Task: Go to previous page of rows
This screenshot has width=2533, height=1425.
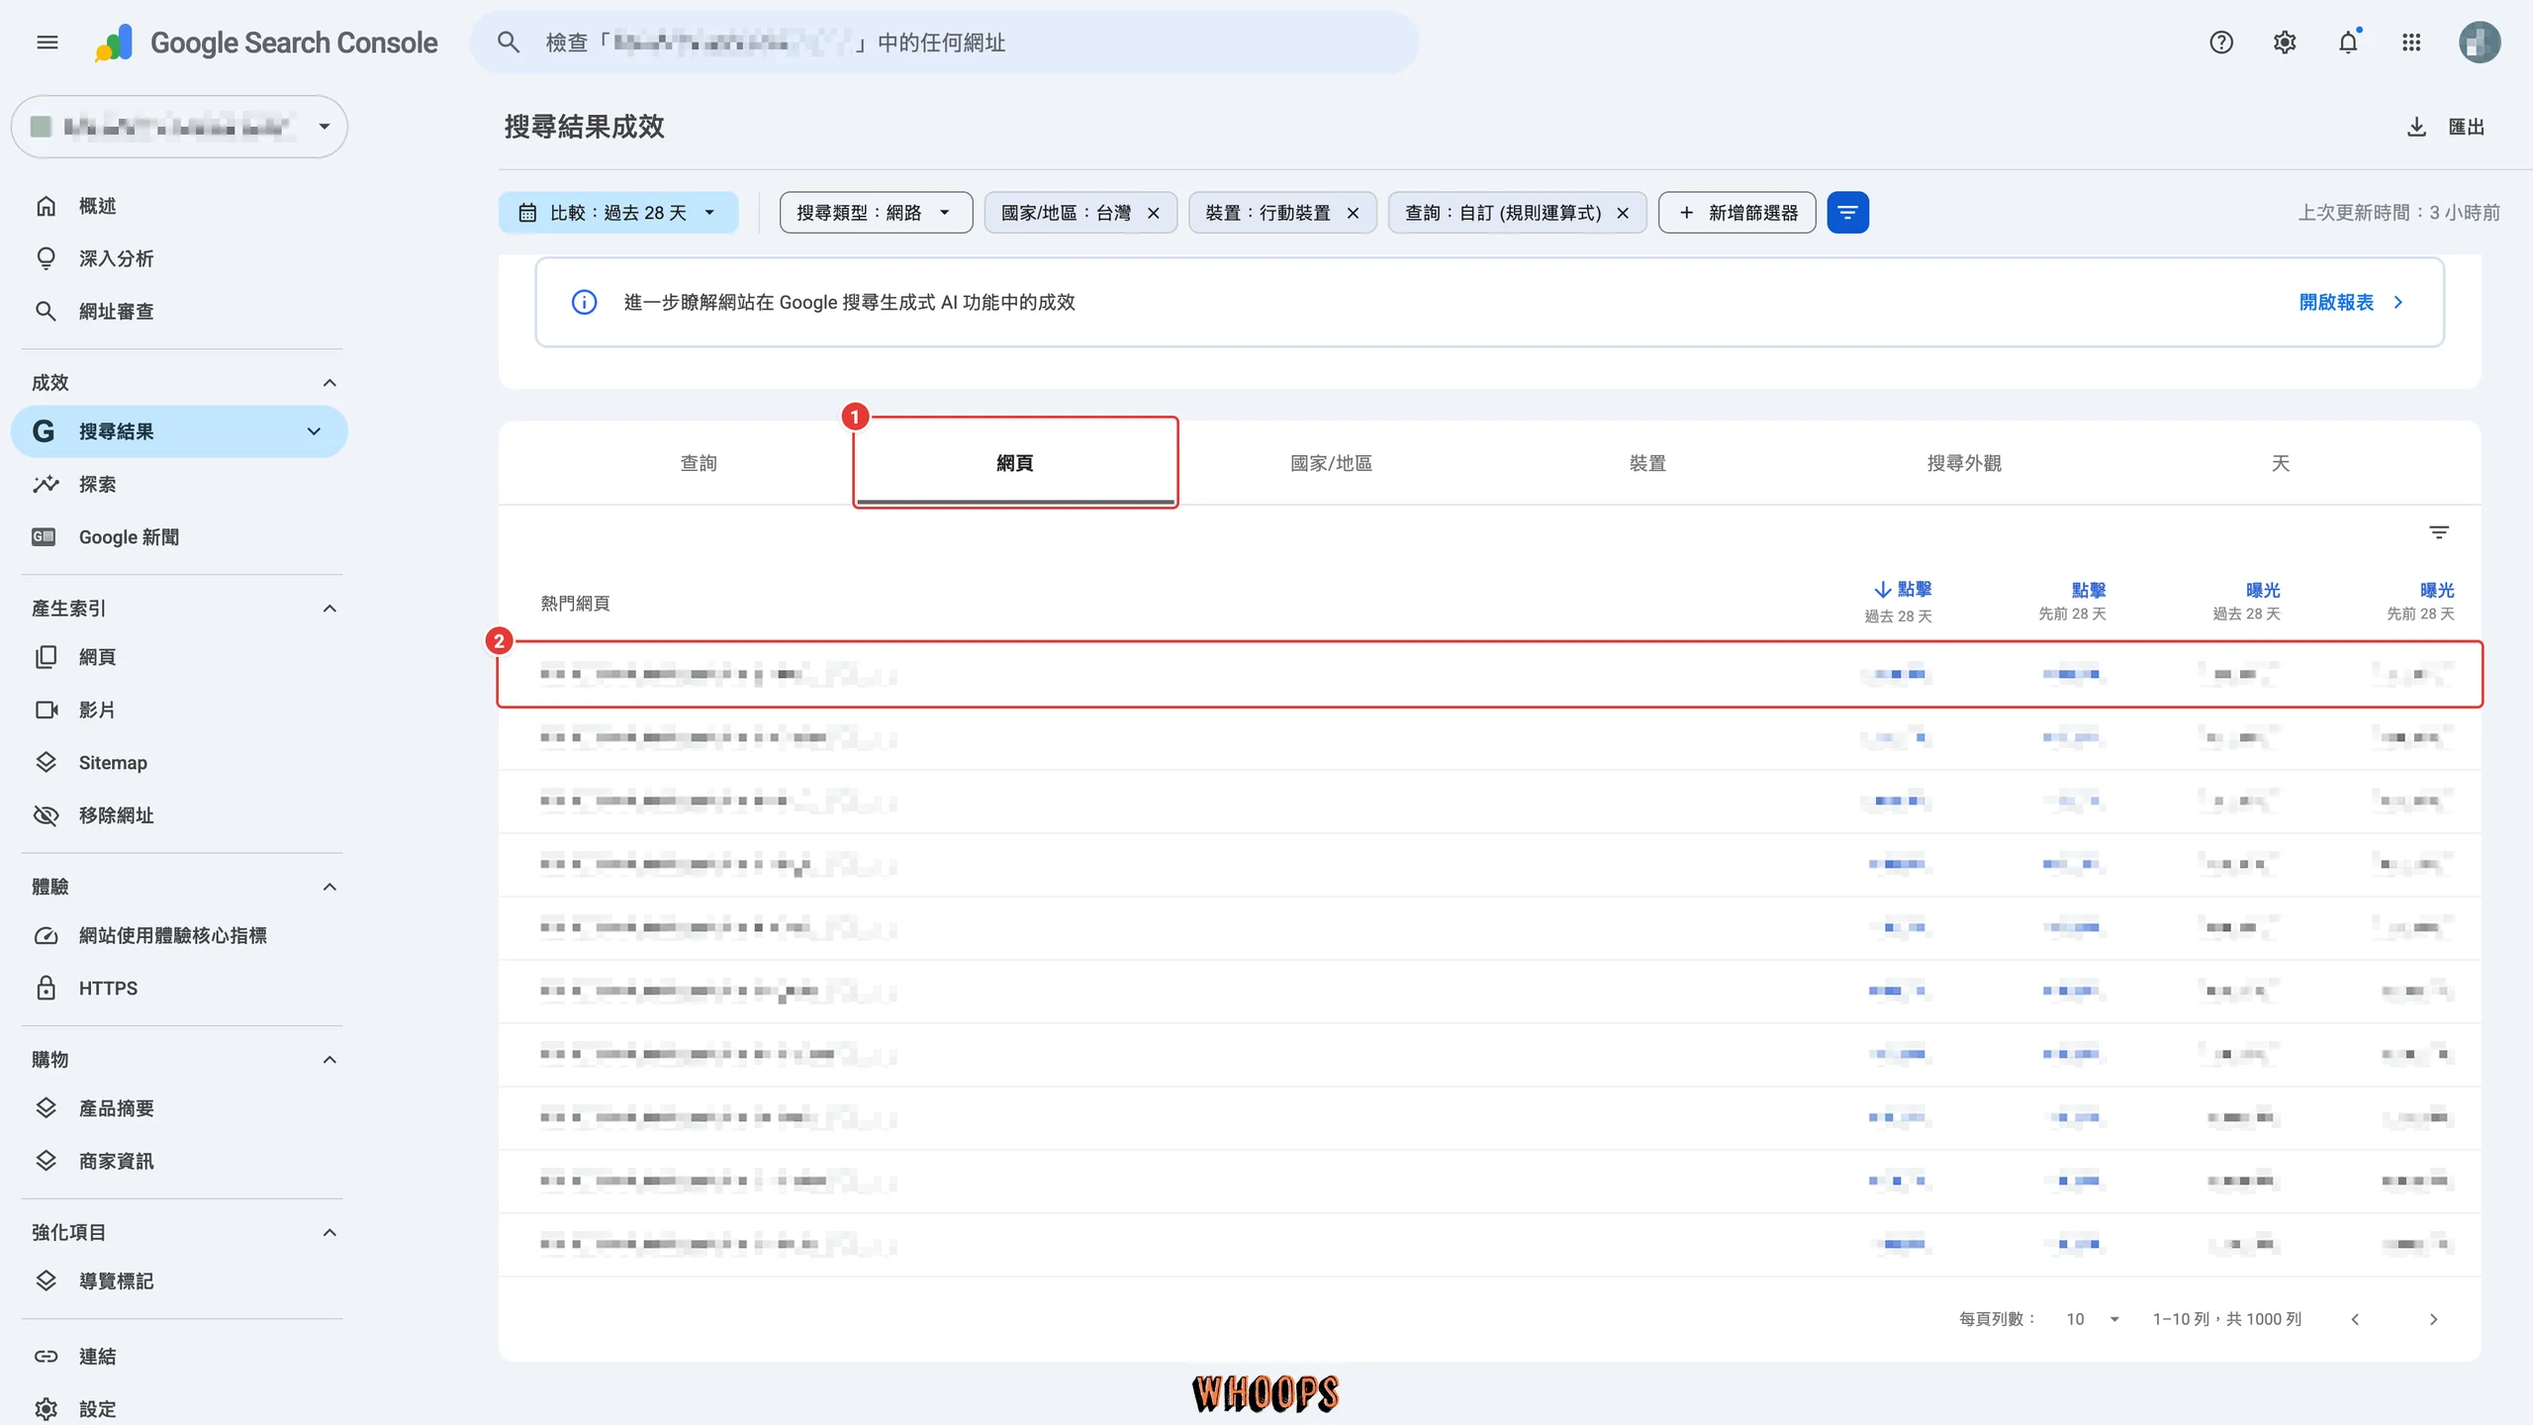Action: 2355,1319
